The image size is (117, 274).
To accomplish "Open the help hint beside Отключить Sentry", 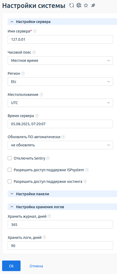I will [48, 158].
